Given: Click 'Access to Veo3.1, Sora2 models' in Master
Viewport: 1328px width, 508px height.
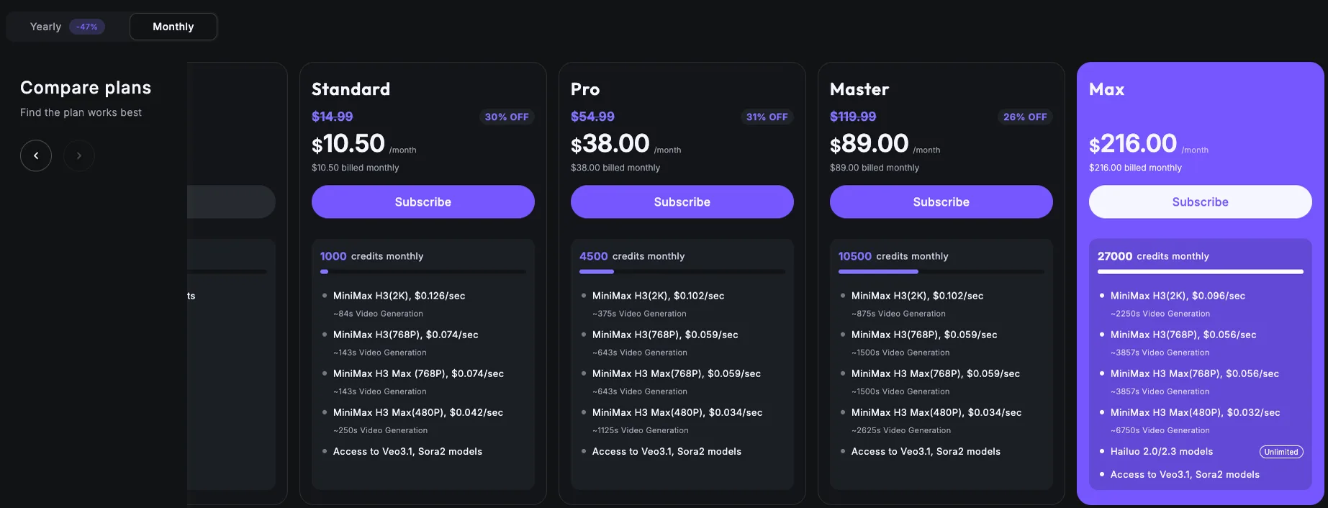Looking at the screenshot, I should coord(926,451).
